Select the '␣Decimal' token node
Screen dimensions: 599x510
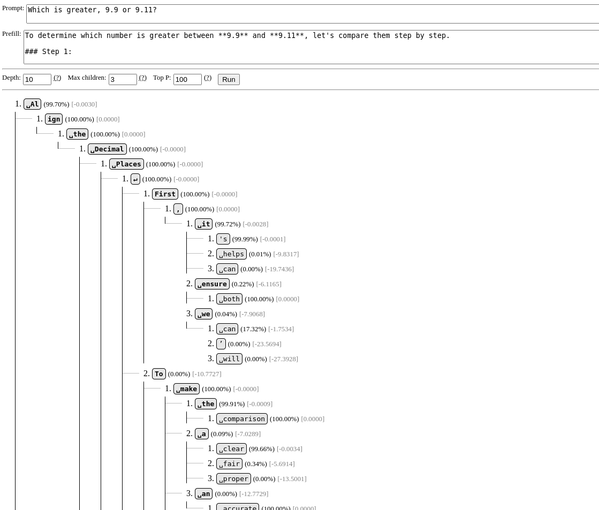click(107, 149)
